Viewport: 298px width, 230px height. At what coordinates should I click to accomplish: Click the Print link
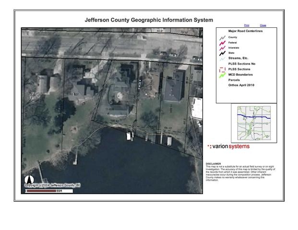(x=247, y=25)
